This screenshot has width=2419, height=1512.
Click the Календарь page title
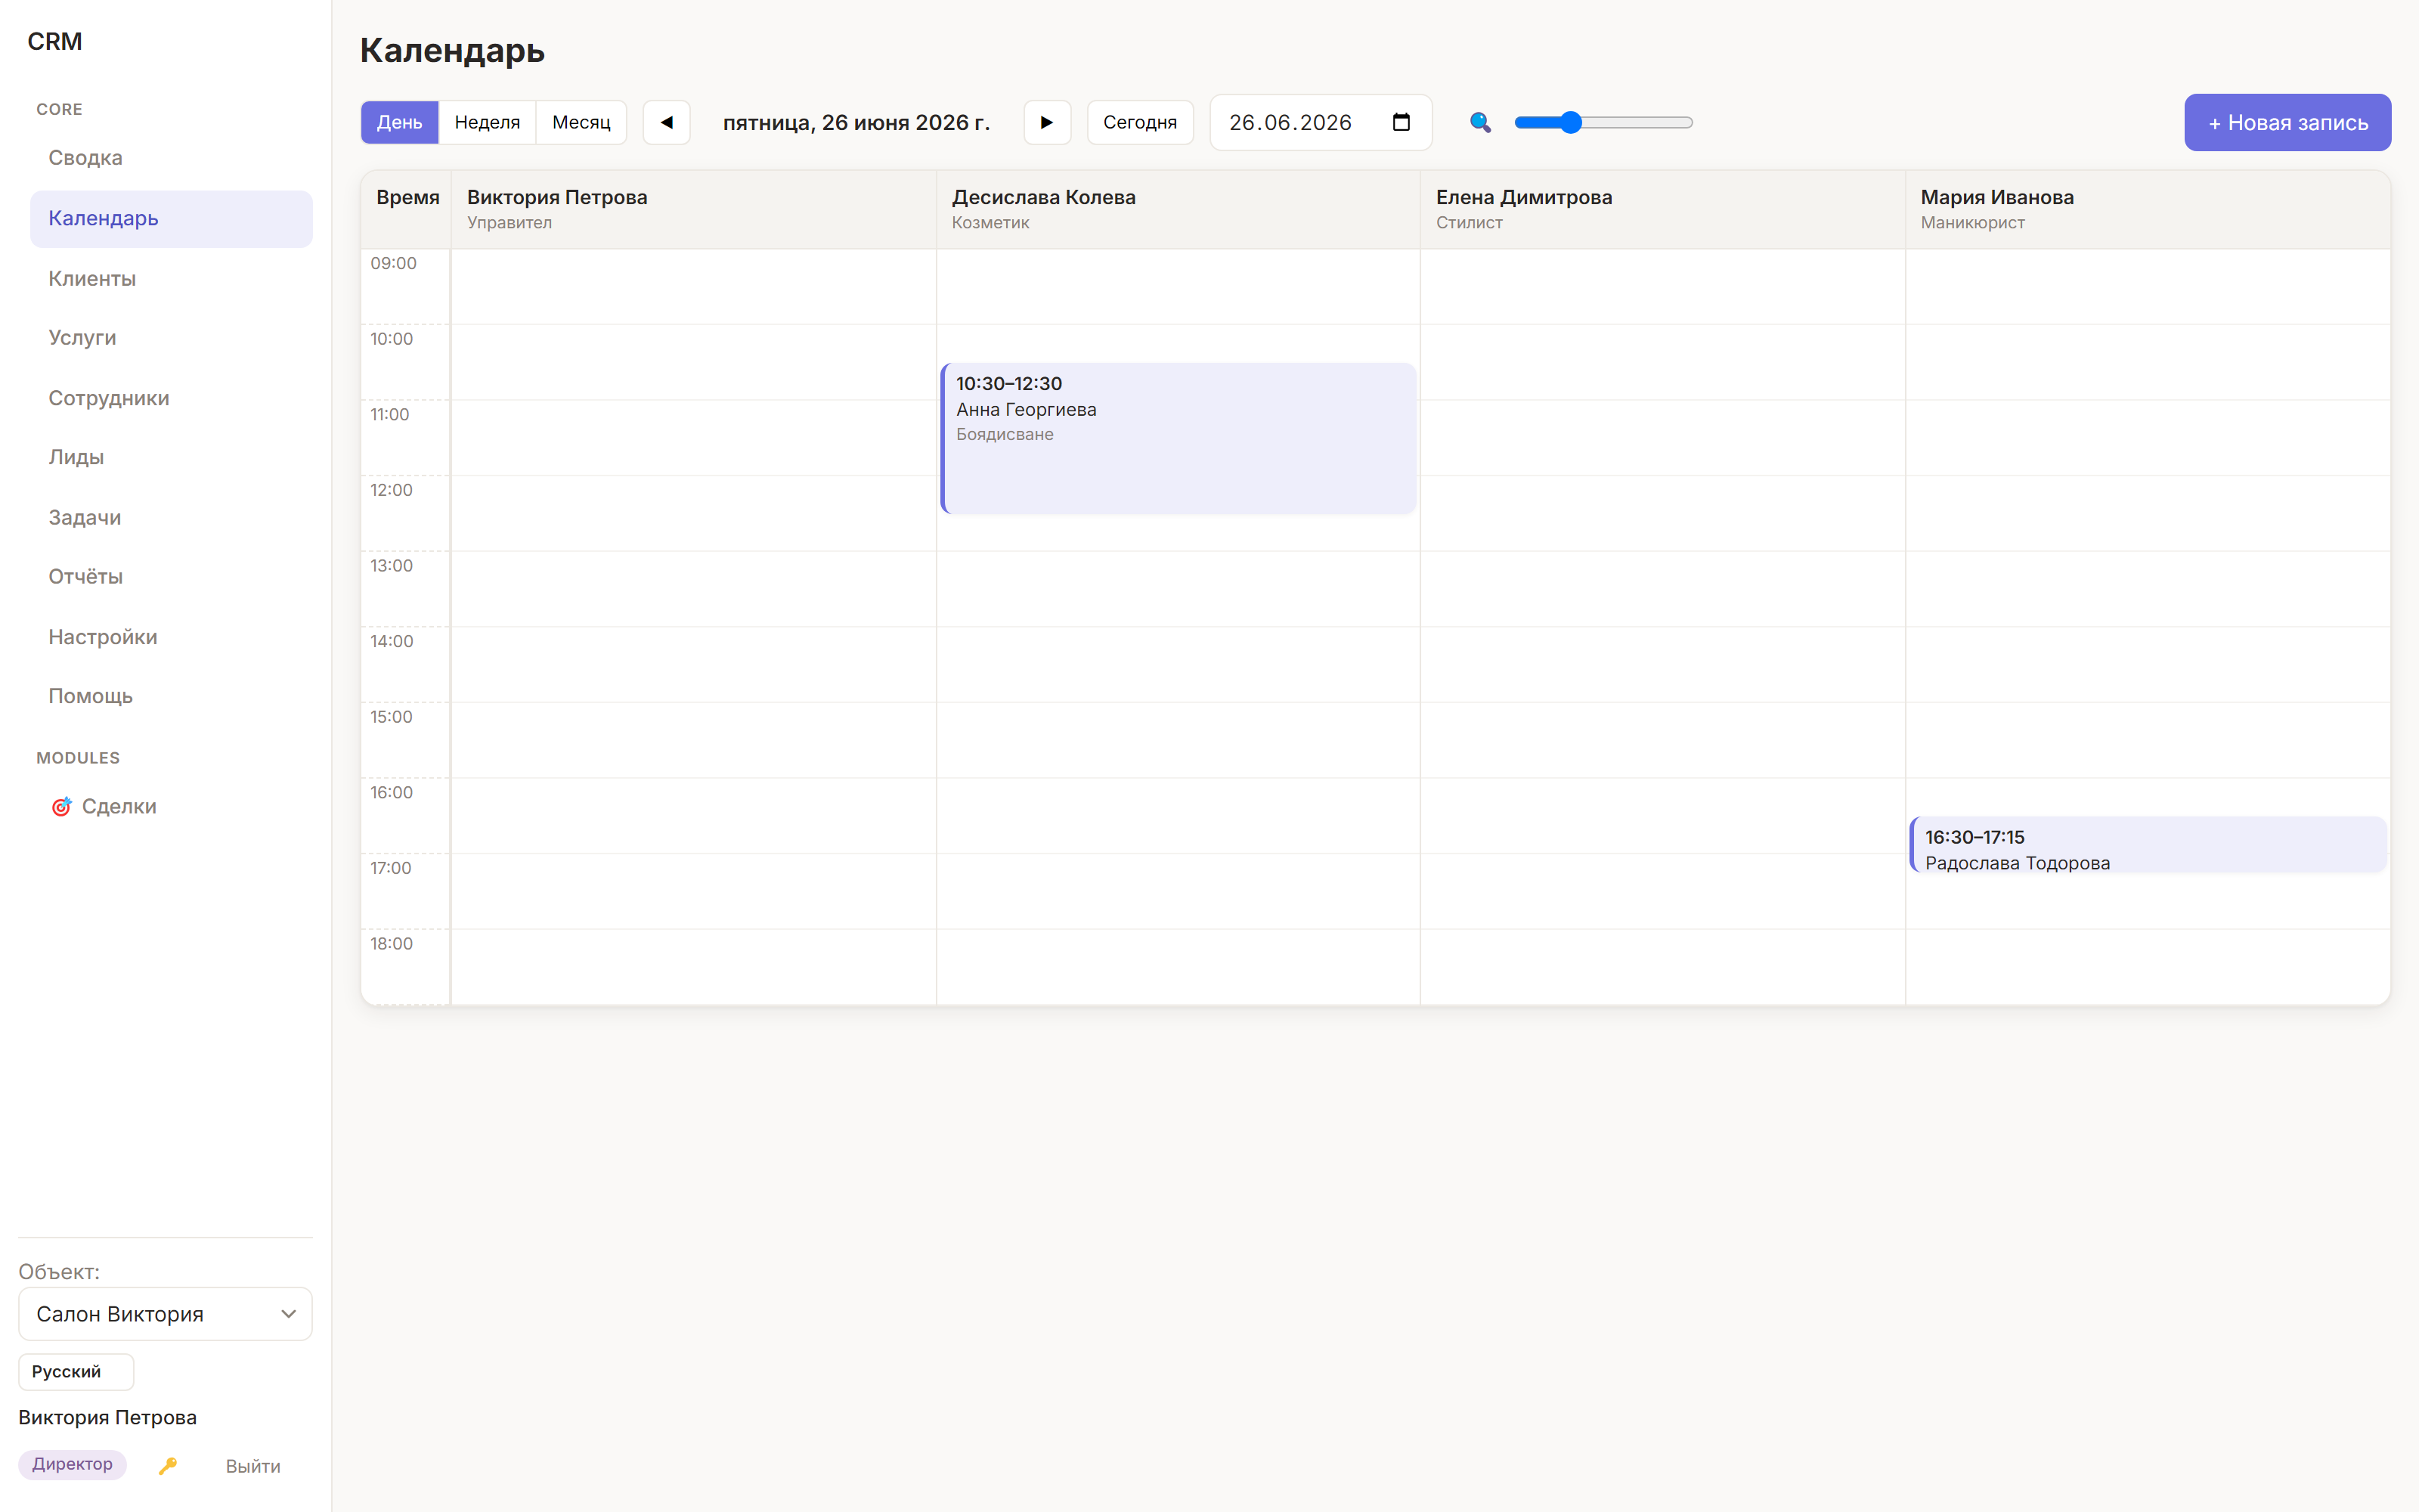452,50
